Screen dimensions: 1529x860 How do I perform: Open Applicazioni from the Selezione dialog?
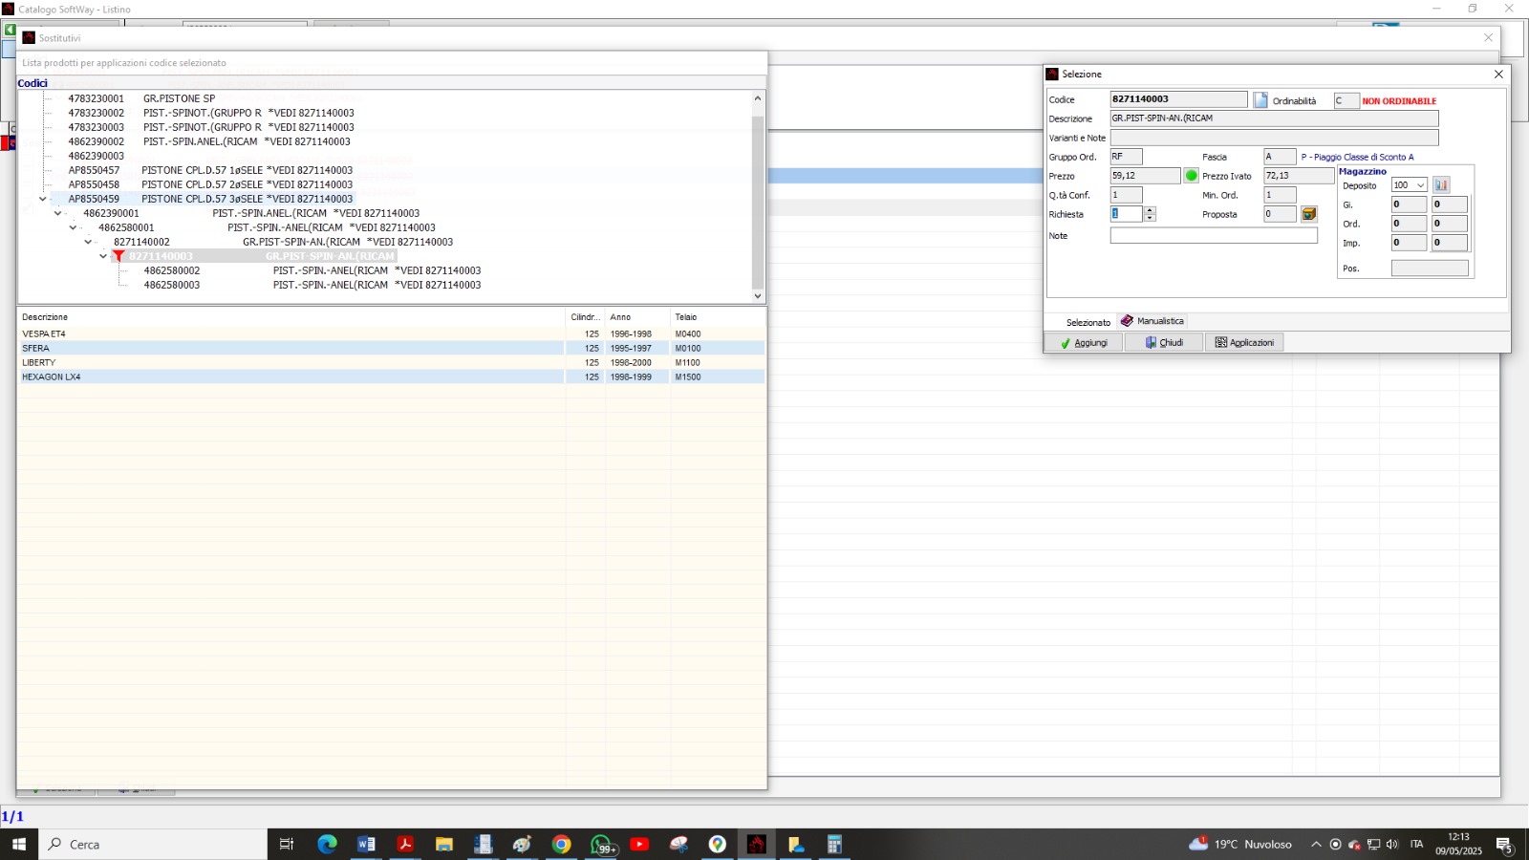pos(1244,342)
